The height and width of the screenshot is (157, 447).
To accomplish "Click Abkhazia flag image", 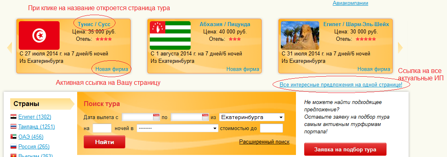I will (x=170, y=35).
